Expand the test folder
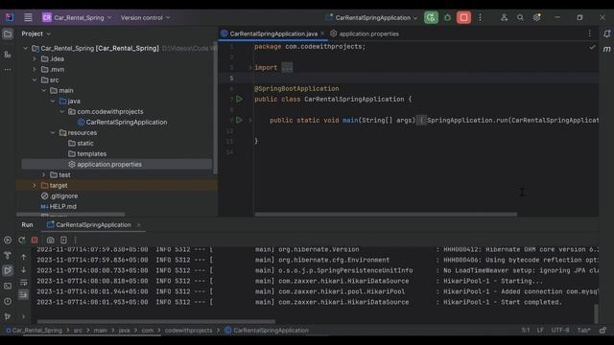Screen dimensions: 614x345 pyautogui.click(x=44, y=174)
